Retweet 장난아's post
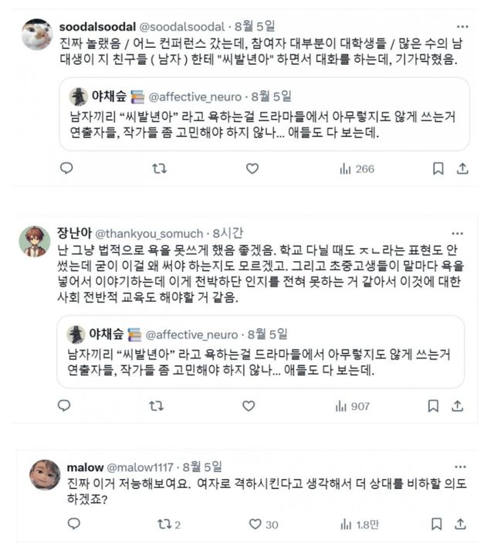Image resolution: width=494 pixels, height=560 pixels. [x=156, y=406]
